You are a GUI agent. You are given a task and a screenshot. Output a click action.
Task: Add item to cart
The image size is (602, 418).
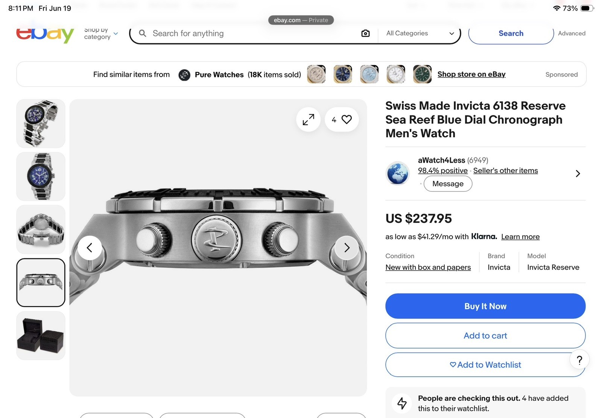[x=485, y=336]
